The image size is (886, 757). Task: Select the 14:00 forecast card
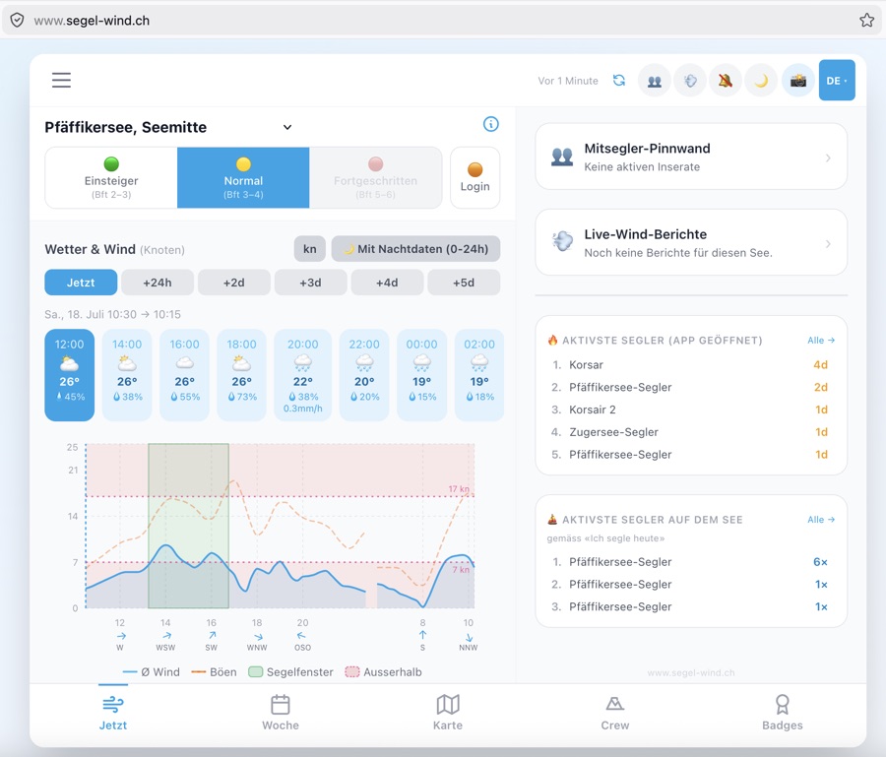pyautogui.click(x=127, y=374)
